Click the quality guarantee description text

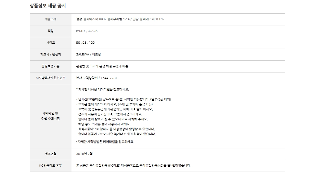pyautogui.click(x=102, y=66)
